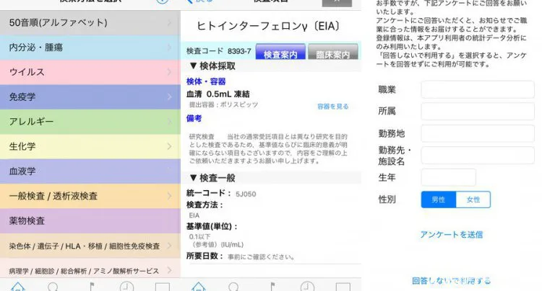Tap clock history icon in middle screen tab bar
Image resolution: width=542 pixels, height=291 pixels.
click(307, 287)
